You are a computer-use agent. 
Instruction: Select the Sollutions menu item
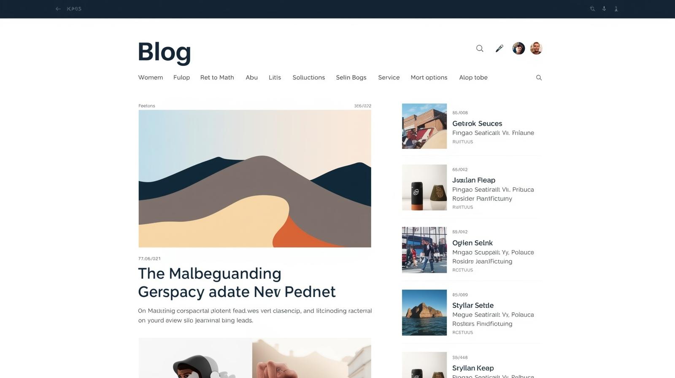coord(309,78)
